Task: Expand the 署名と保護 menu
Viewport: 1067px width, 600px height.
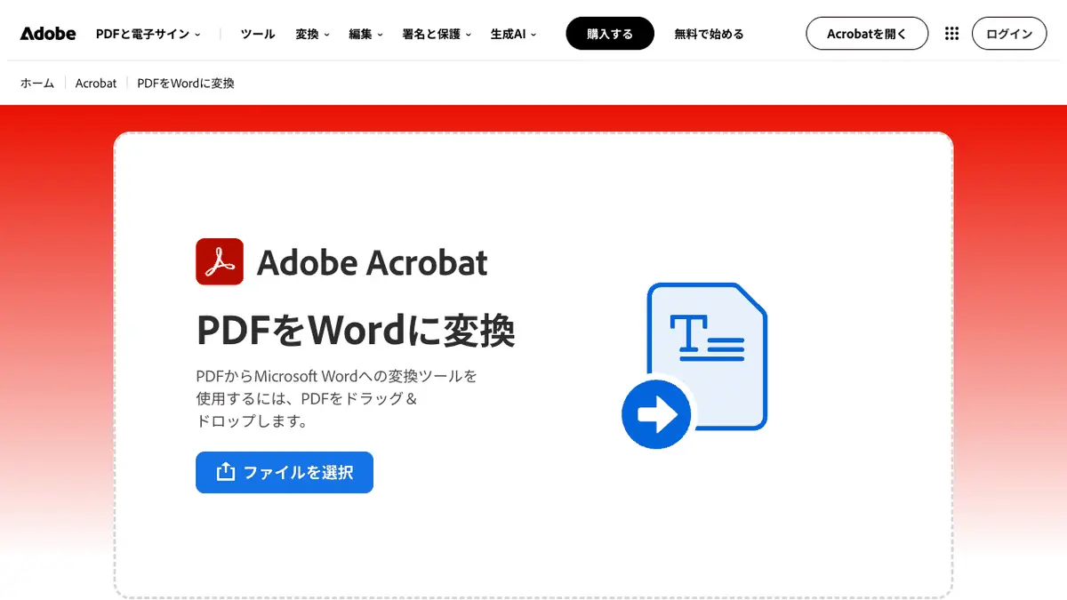Action: point(437,34)
